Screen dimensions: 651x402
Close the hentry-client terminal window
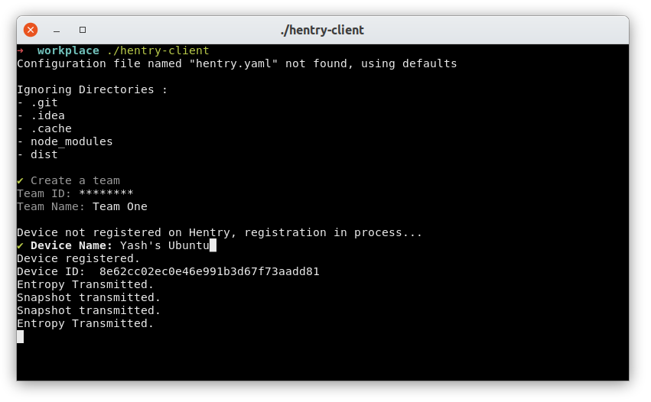coord(31,30)
